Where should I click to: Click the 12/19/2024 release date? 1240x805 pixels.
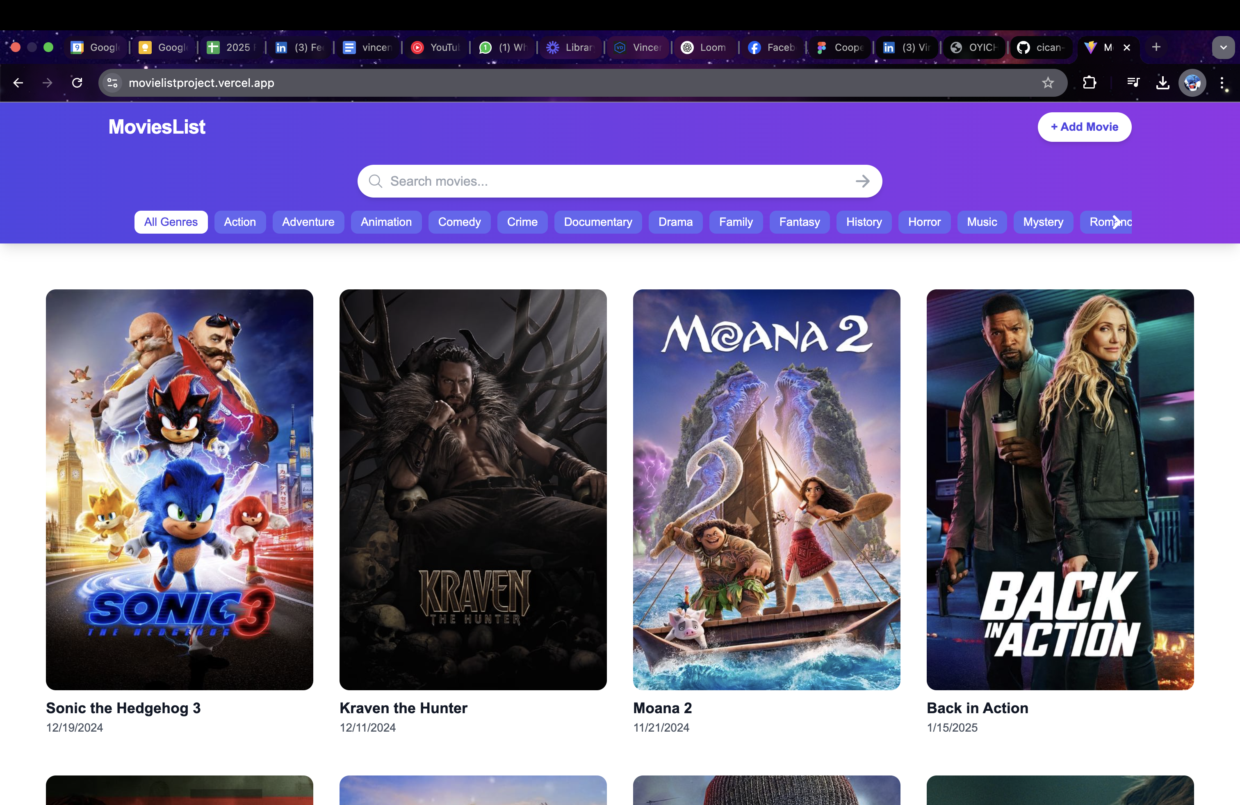(75, 728)
